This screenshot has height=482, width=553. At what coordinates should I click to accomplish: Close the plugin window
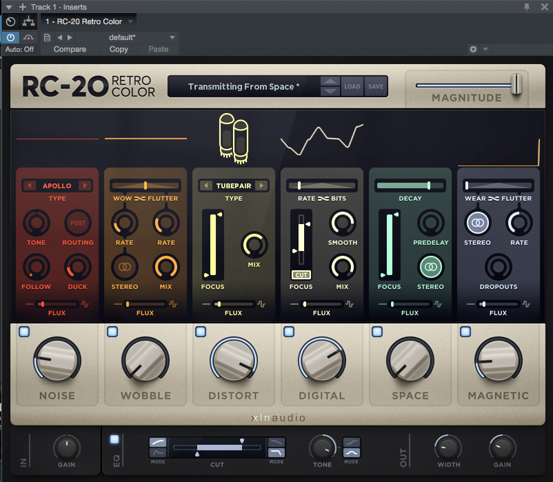[x=545, y=7]
